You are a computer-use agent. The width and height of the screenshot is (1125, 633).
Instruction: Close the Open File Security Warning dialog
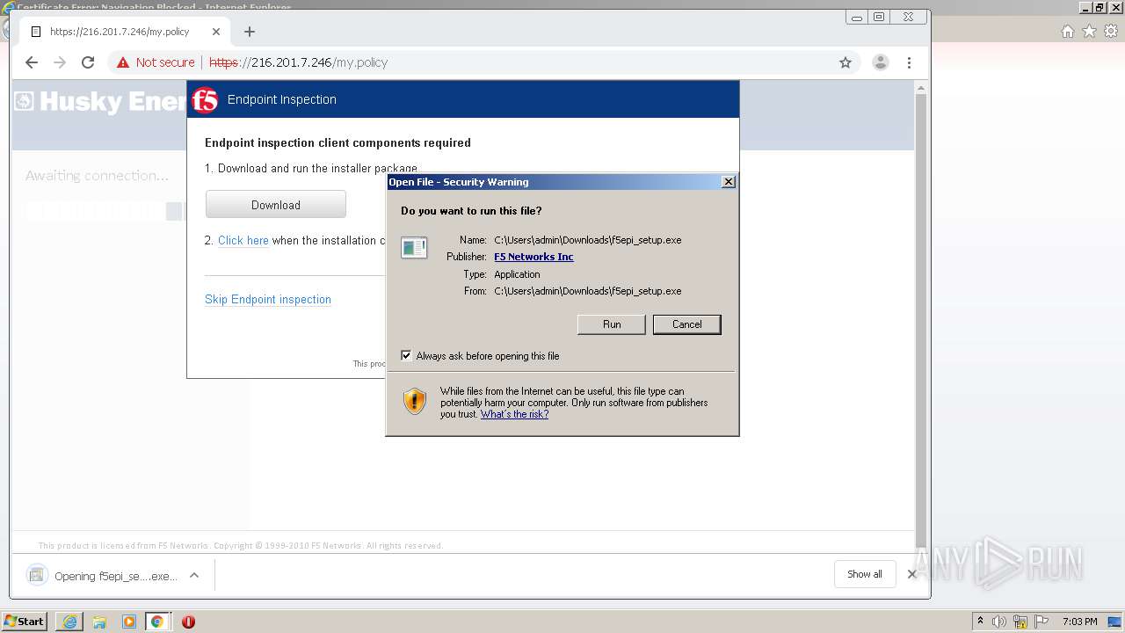[729, 182]
